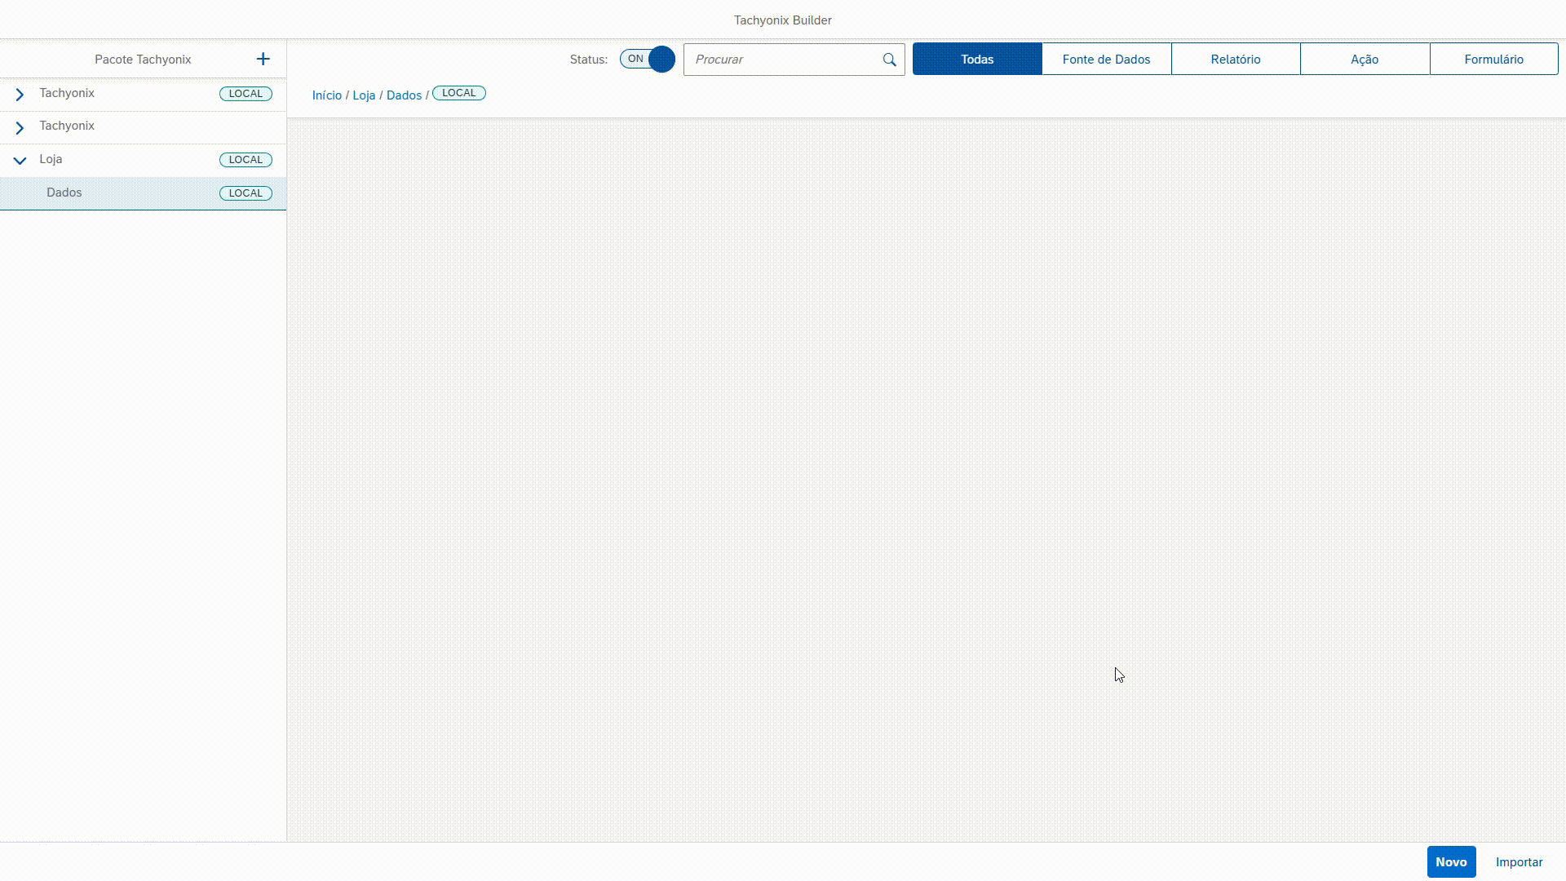Click the LOCAL badge in breadcrumb
This screenshot has width=1566, height=881.
(458, 93)
